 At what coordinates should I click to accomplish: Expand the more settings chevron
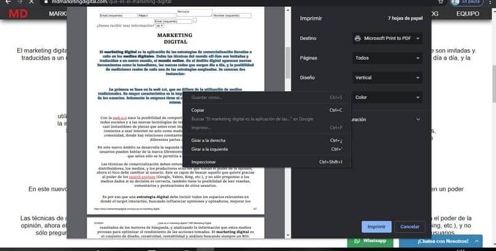pyautogui.click(x=418, y=119)
